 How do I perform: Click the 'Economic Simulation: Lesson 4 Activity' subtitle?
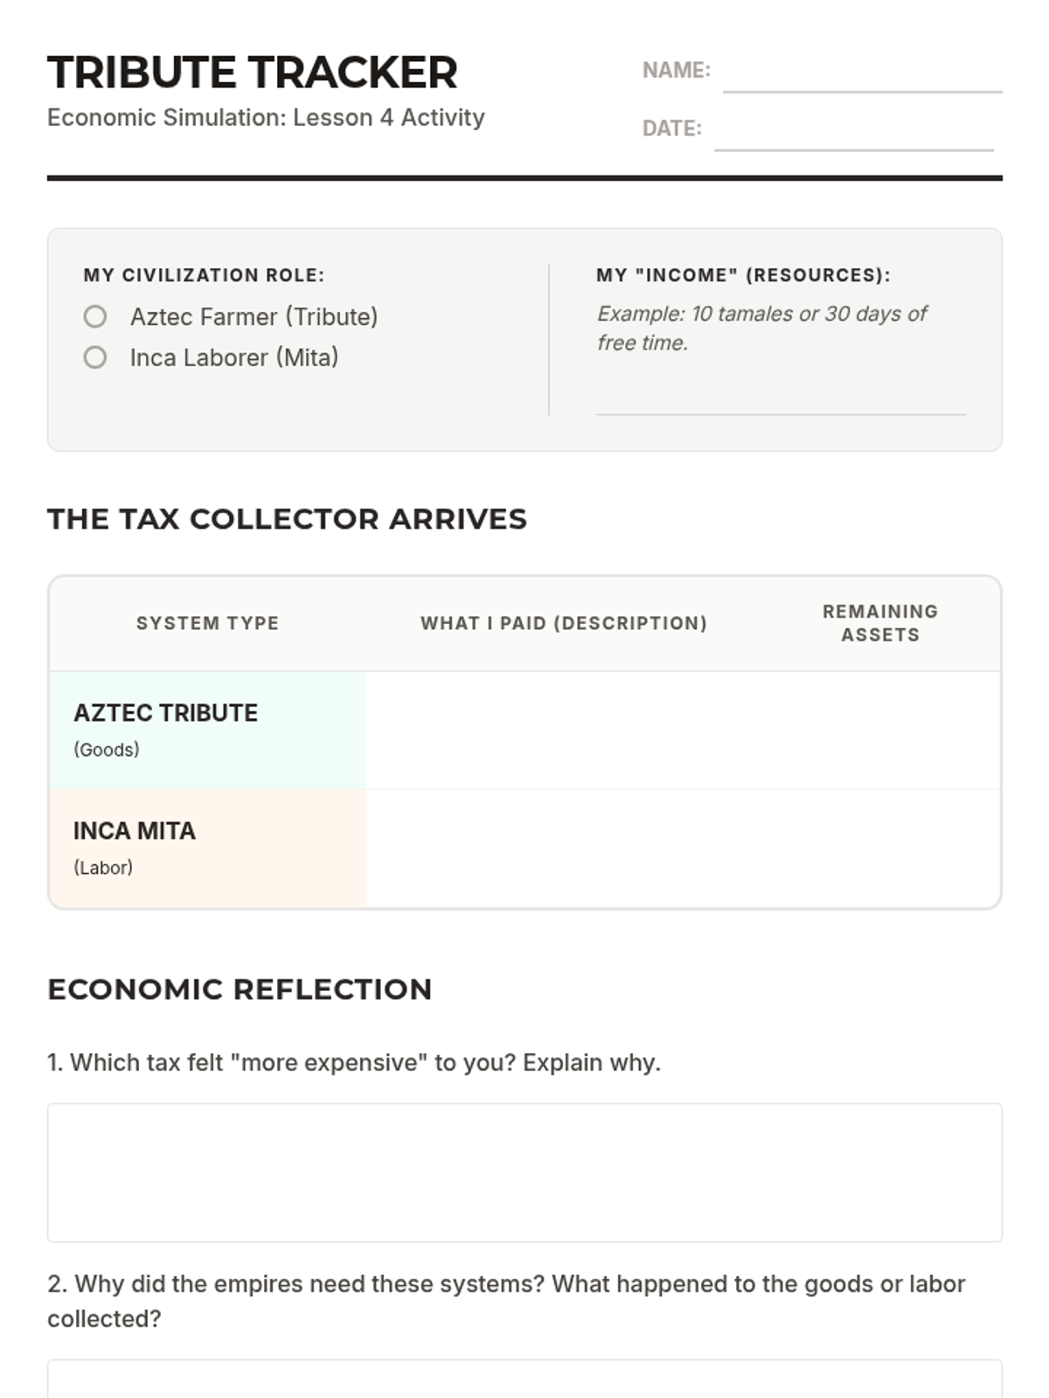(266, 117)
